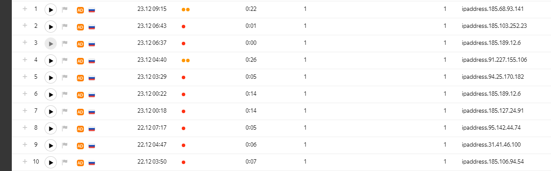Click the two orange activity dots in row 1
Screen dimensions: 551x171
tap(186, 10)
